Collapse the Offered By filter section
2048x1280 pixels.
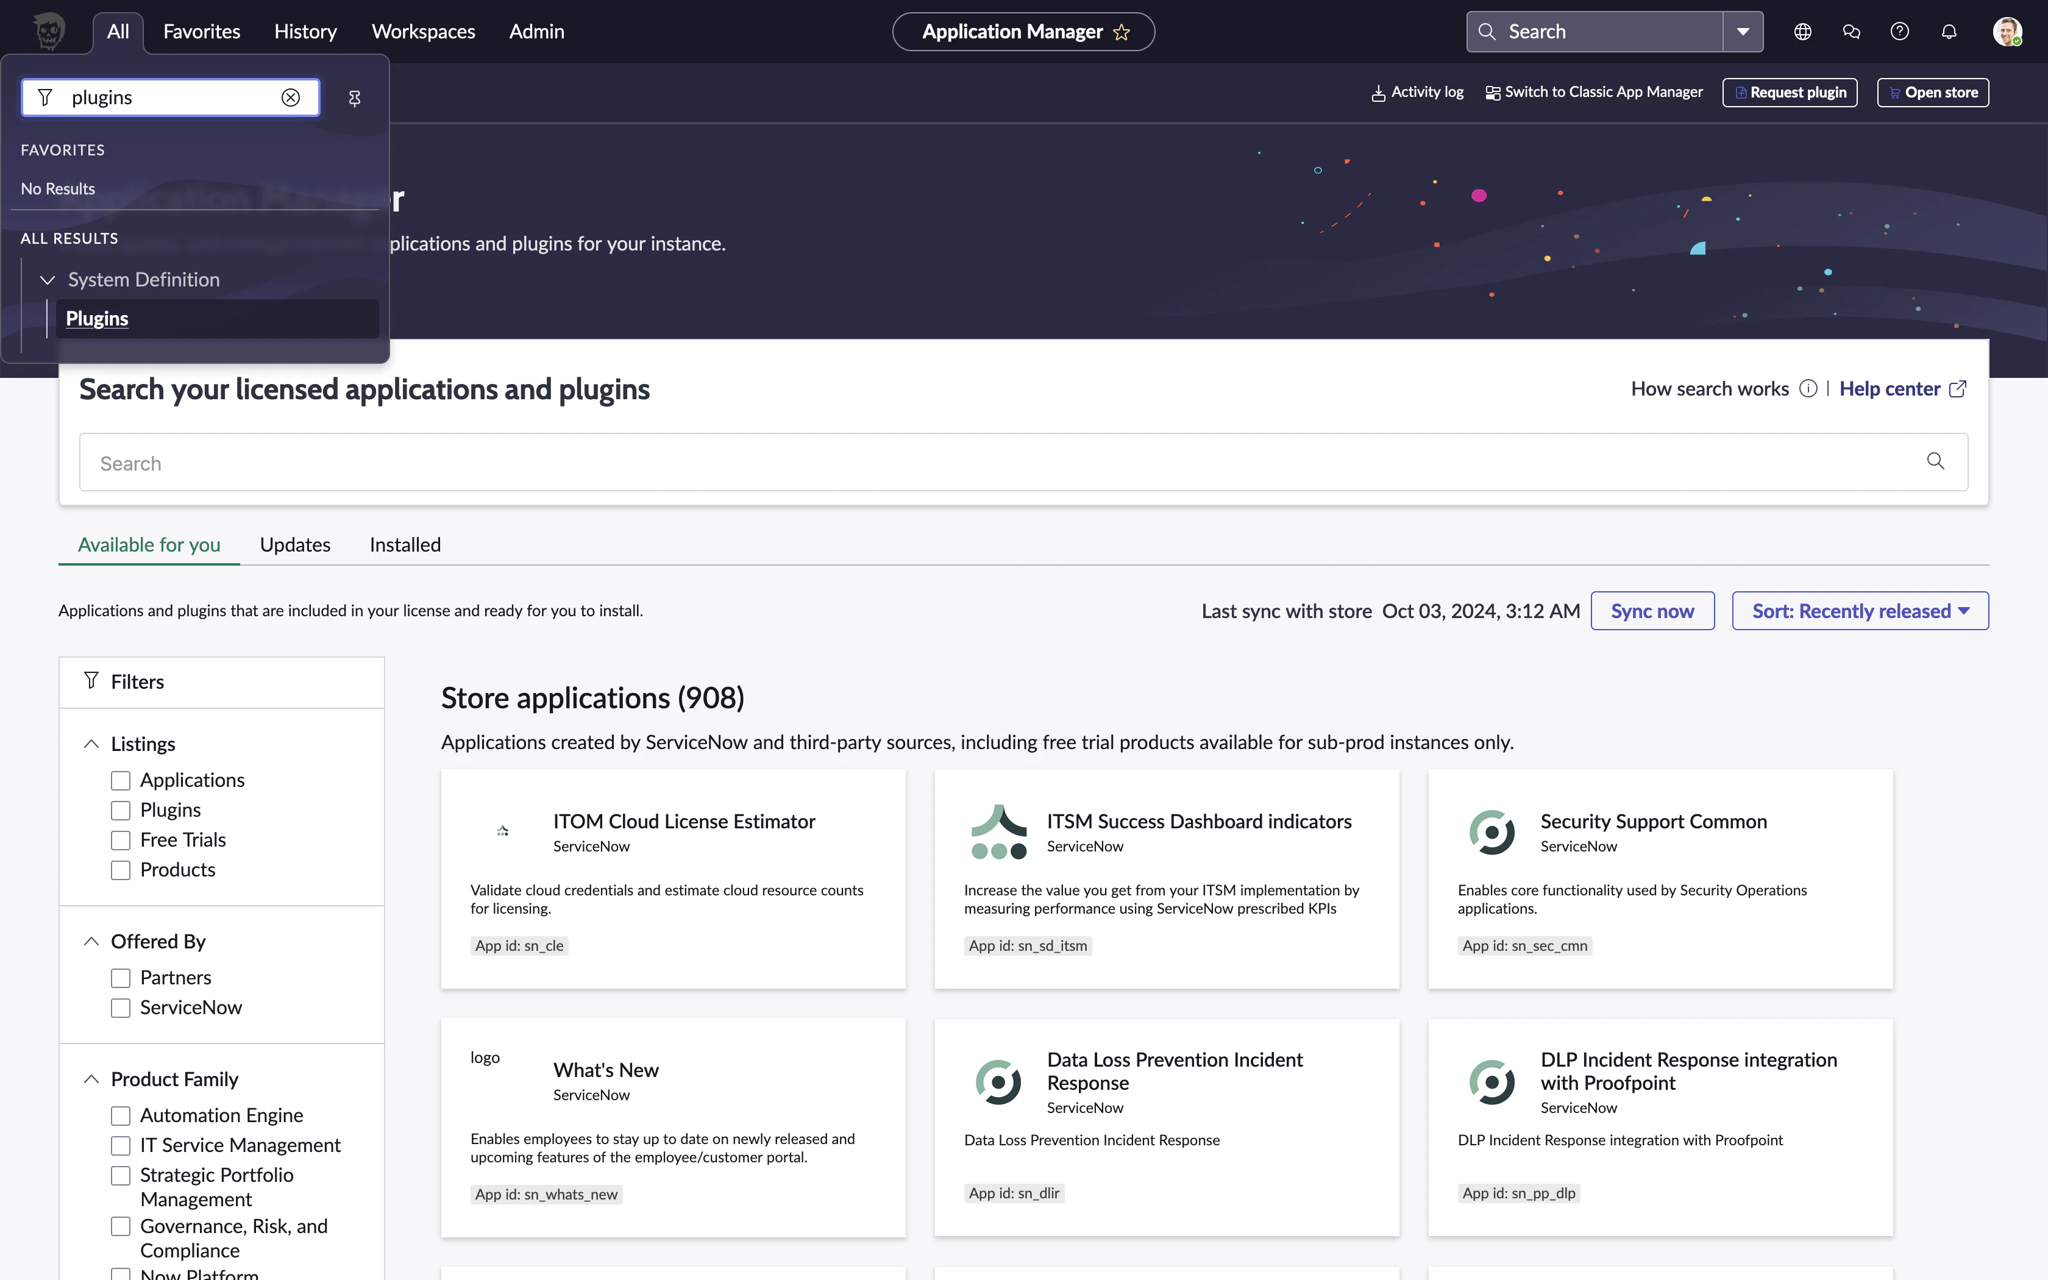(91, 941)
